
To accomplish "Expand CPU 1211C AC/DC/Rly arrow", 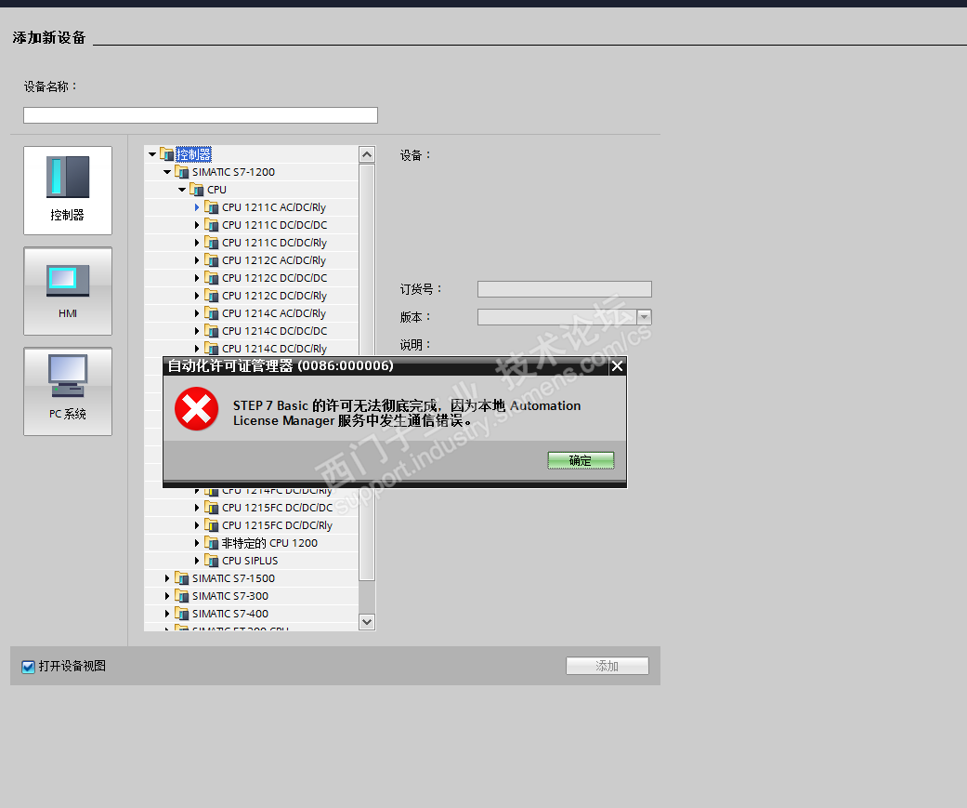I will [x=197, y=207].
